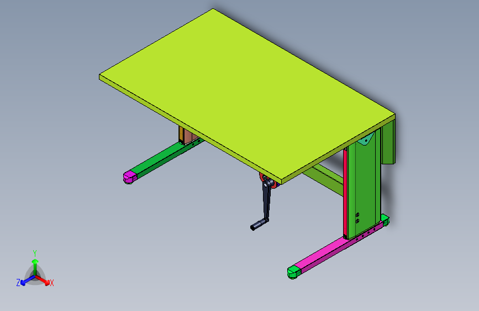Select the green side panel under tabletop corner
Image resolution: width=479 pixels, height=311 pixels.
[x=388, y=142]
